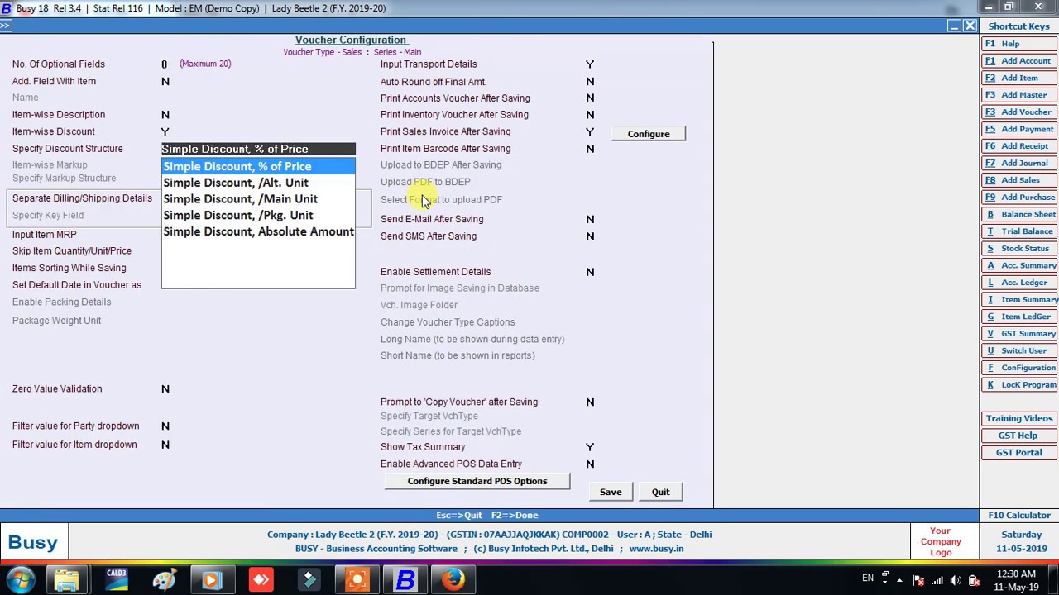Click Add Account shortcut
Image resolution: width=1059 pixels, height=595 pixels.
point(1019,61)
